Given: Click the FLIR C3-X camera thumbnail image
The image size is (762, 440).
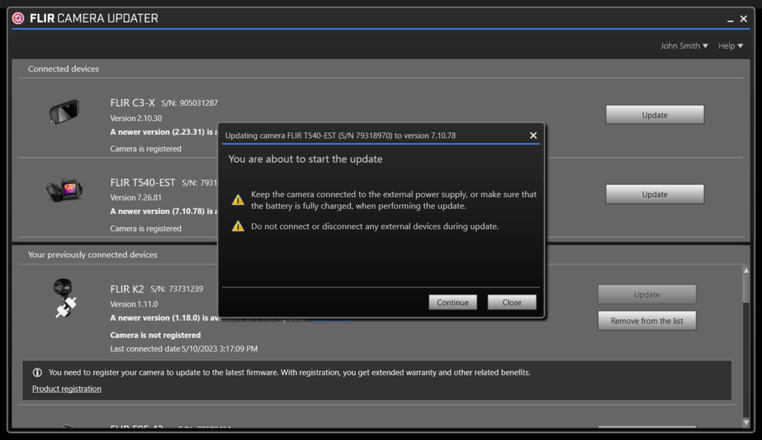Looking at the screenshot, I should click(x=64, y=112).
